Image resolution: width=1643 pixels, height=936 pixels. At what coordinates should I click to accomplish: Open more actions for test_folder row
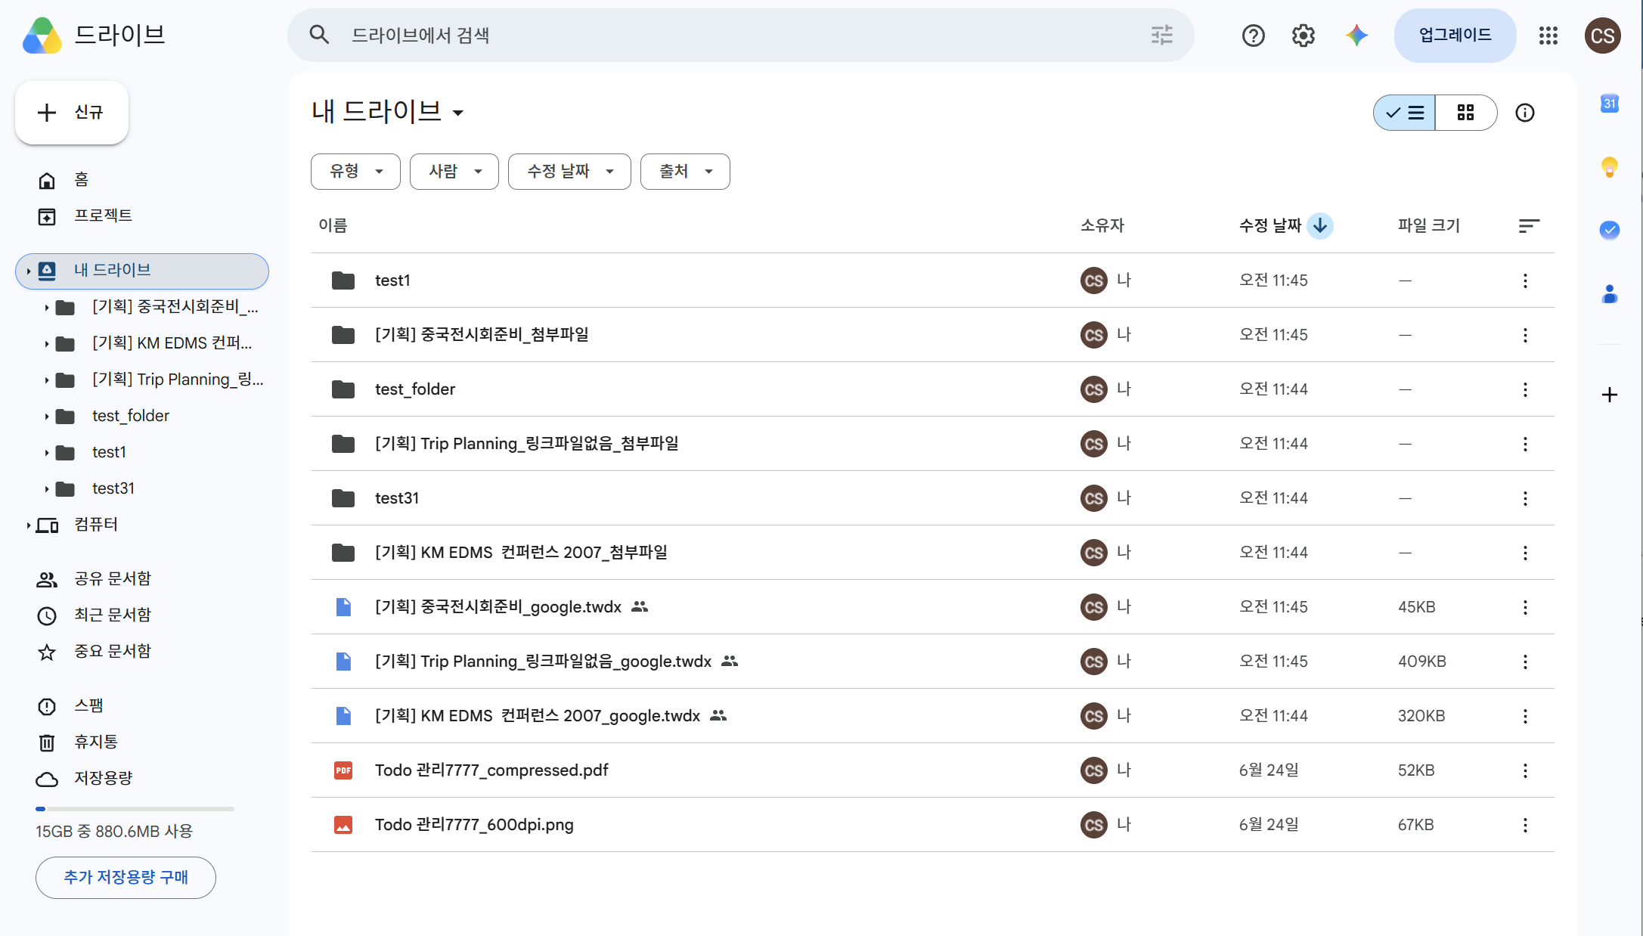coord(1525,389)
